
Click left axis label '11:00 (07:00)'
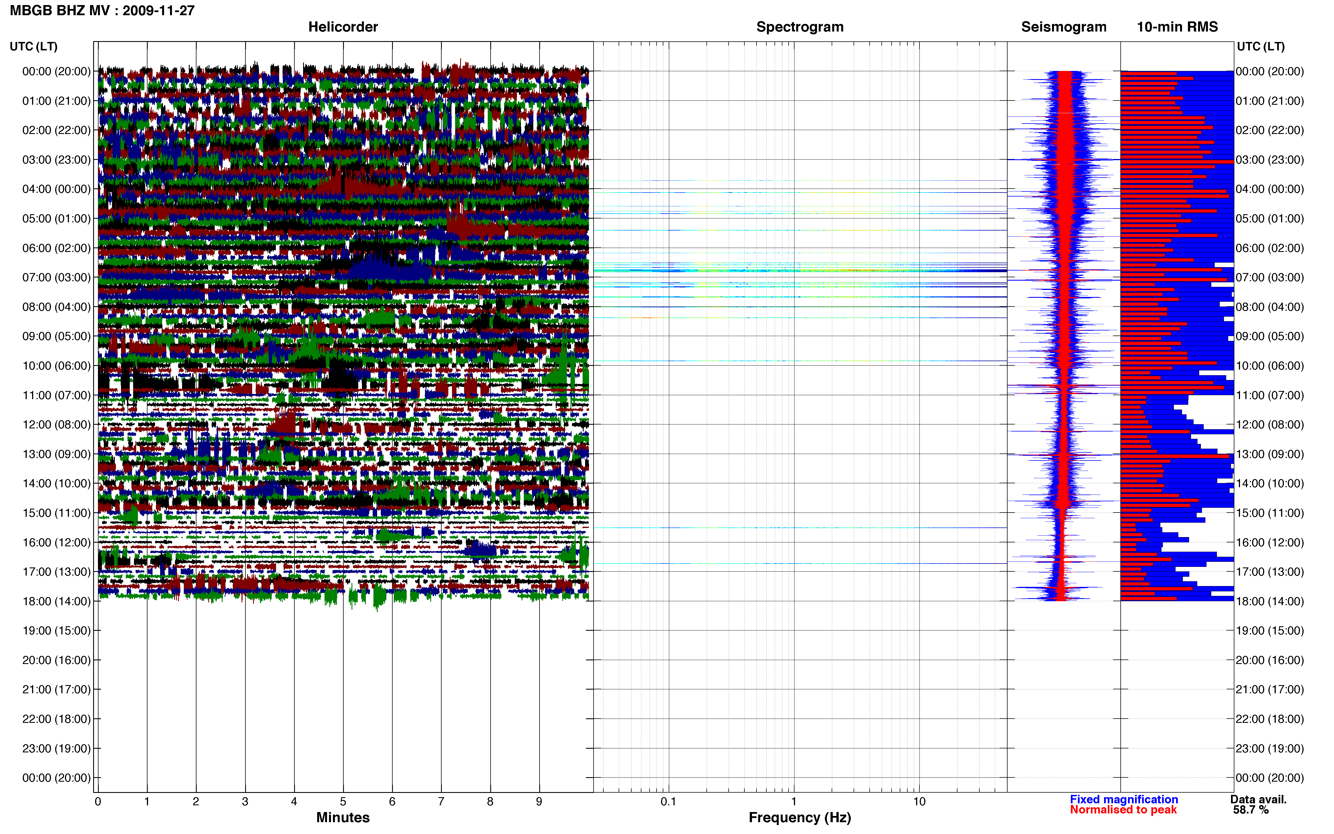pyautogui.click(x=56, y=395)
